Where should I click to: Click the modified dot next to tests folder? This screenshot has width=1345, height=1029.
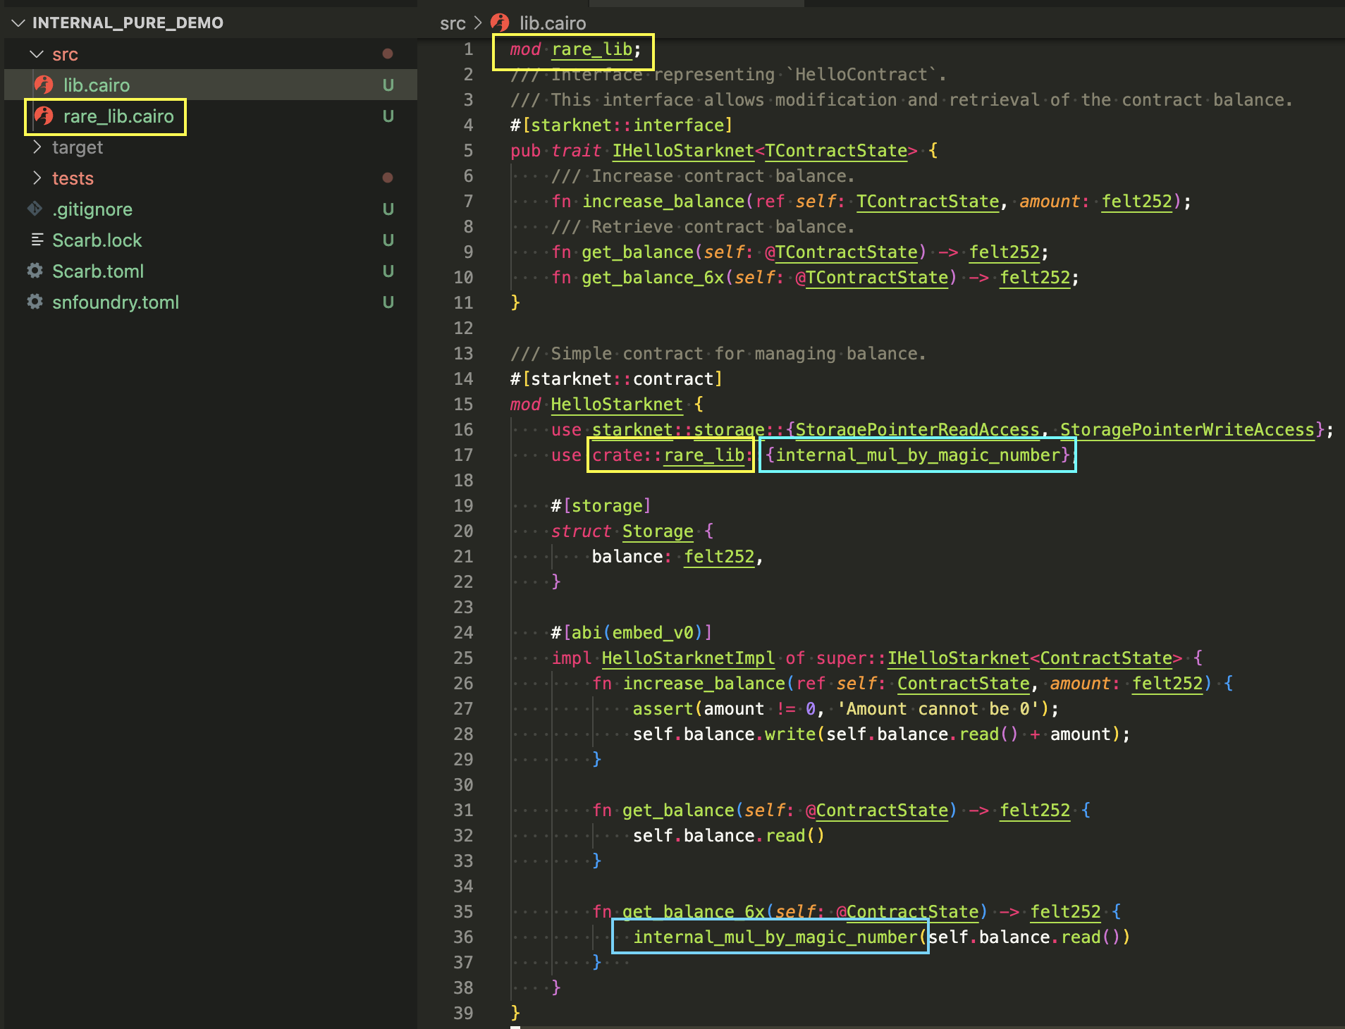(x=388, y=178)
